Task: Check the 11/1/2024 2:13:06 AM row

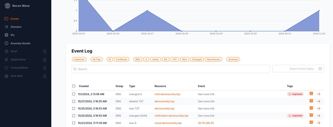Action: 74,94
